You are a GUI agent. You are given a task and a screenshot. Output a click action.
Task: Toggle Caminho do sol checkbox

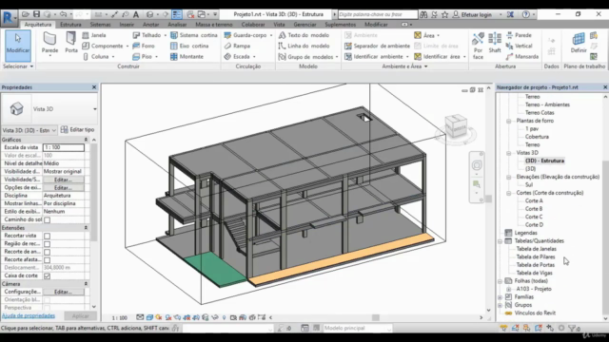pos(47,219)
